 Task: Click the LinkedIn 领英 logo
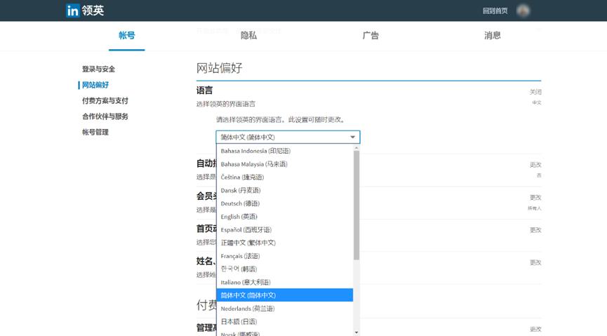point(85,11)
